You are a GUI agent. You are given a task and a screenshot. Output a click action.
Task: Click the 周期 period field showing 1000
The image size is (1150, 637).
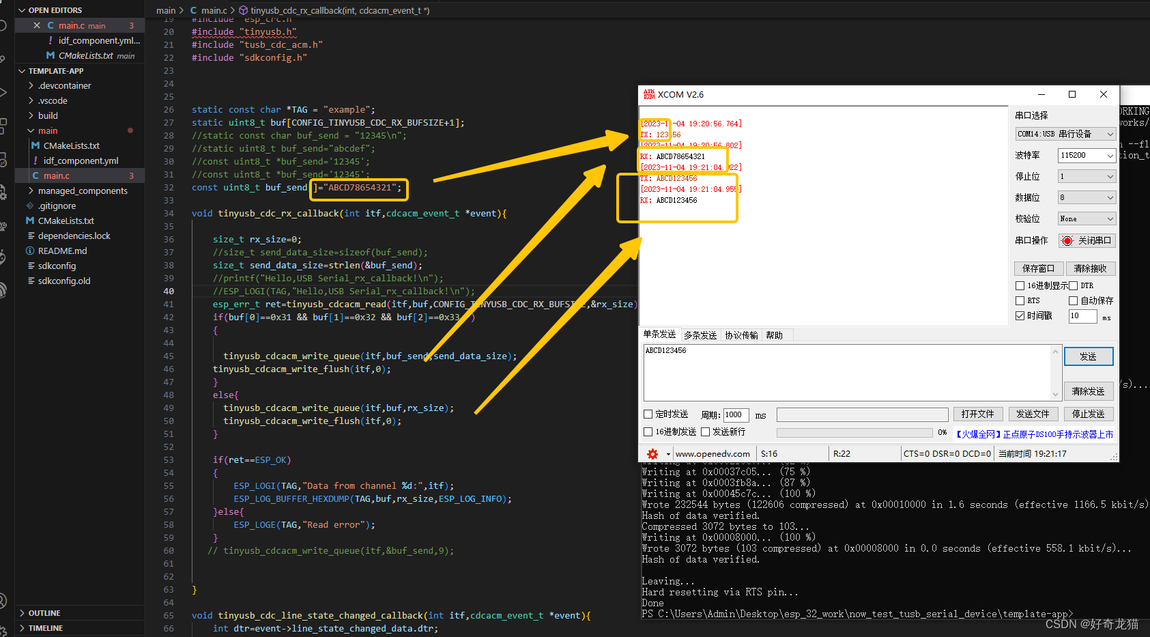736,414
